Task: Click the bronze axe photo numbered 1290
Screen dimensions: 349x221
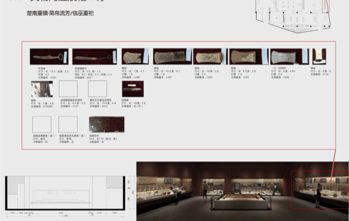Action: pos(135,56)
